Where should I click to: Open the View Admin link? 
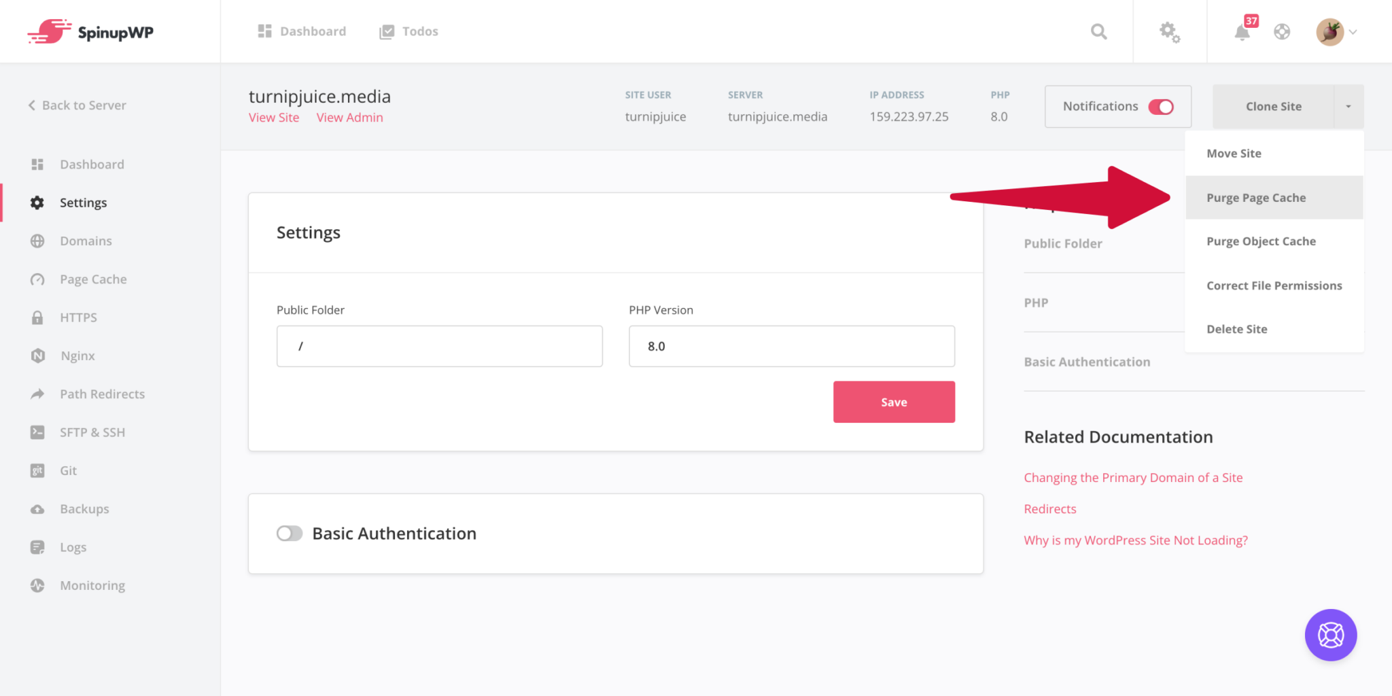[349, 118]
